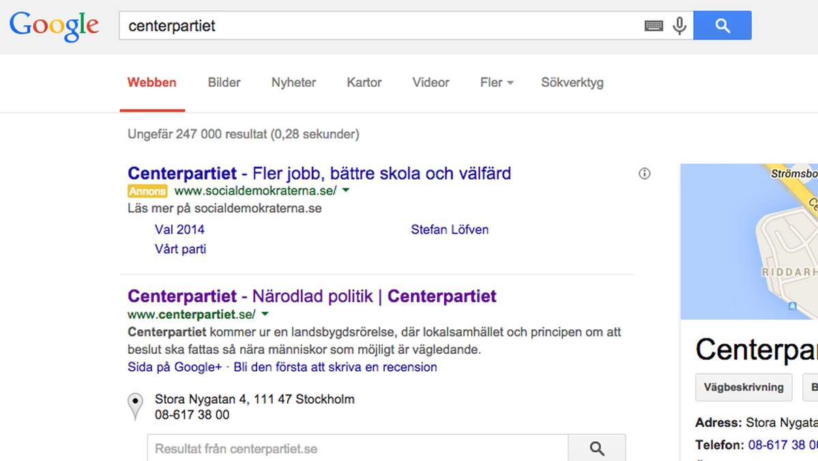The image size is (818, 461).
Task: Open the Fler dropdown menu
Action: [x=497, y=83]
